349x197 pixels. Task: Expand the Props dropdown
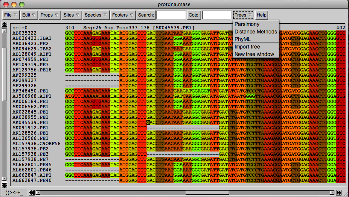49,15
